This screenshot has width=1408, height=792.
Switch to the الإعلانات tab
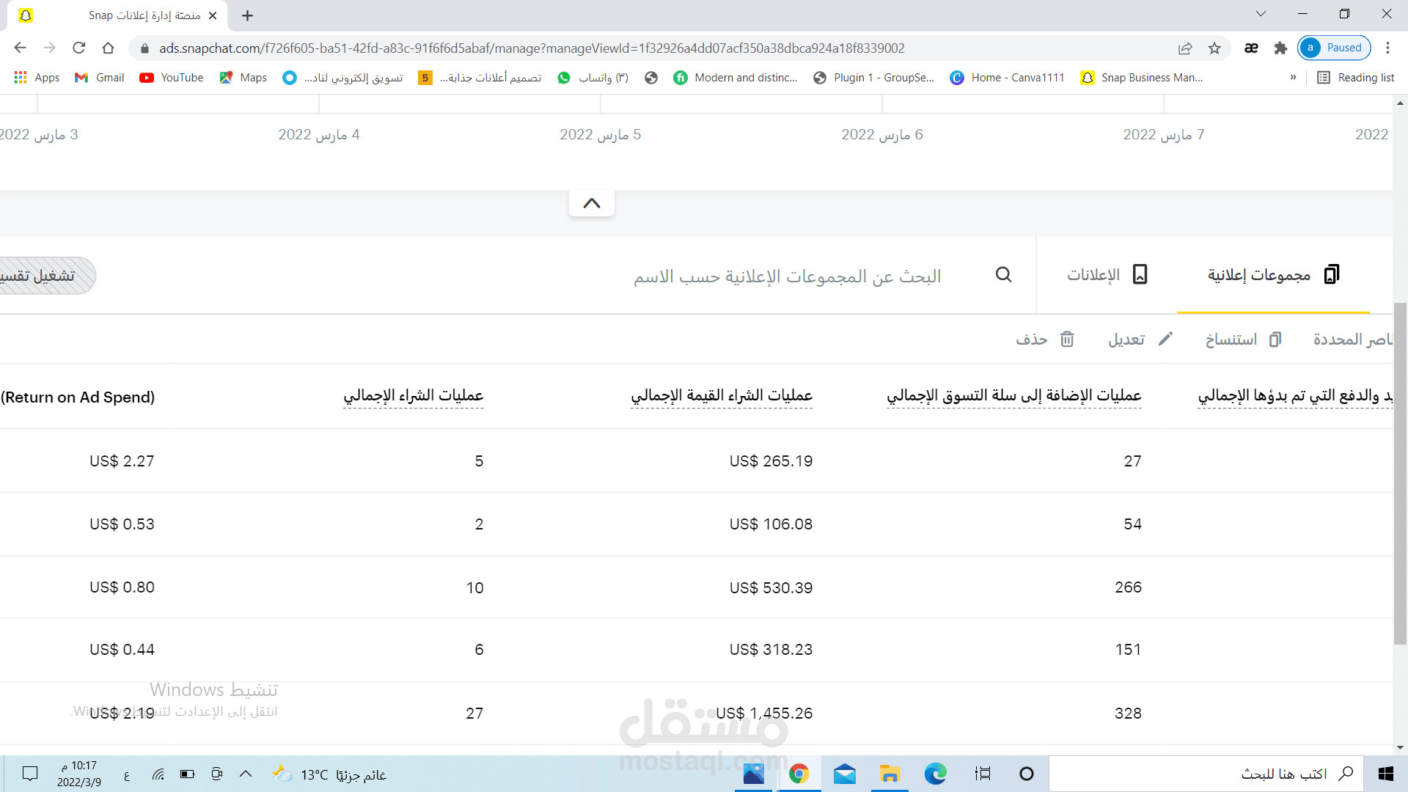point(1104,274)
